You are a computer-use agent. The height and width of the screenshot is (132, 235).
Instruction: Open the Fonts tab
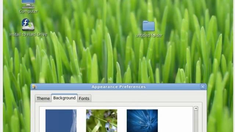[x=84, y=99]
